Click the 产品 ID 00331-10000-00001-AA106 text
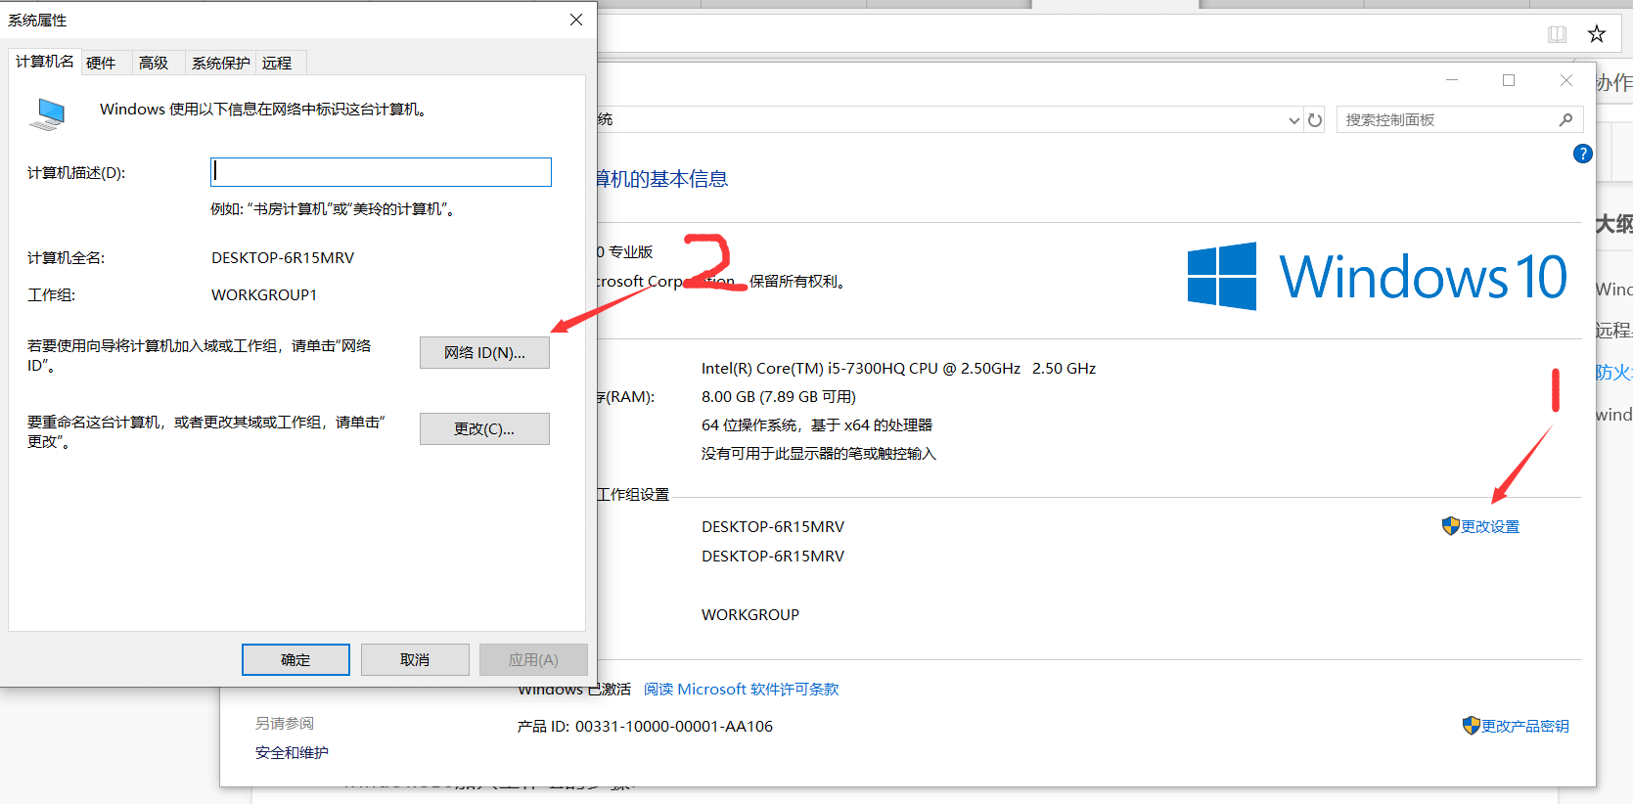Viewport: 1633px width, 804px height. pos(645,727)
